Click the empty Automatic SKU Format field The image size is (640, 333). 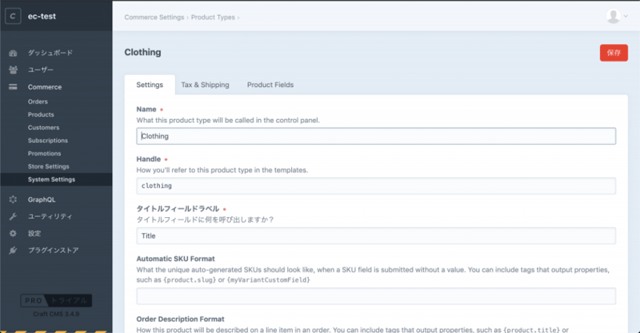(x=376, y=296)
